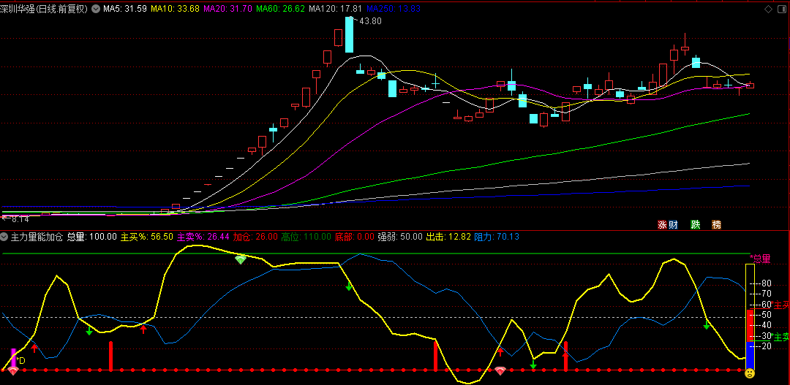Click the 主力量能加仓 indicator name

37,236
